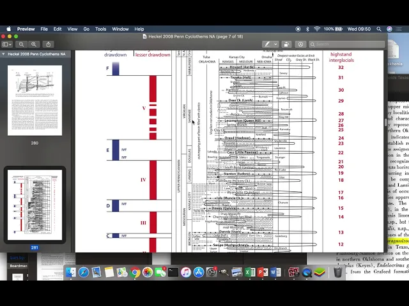Open Terminal from the Dock
409x306 pixels.
pos(173,272)
